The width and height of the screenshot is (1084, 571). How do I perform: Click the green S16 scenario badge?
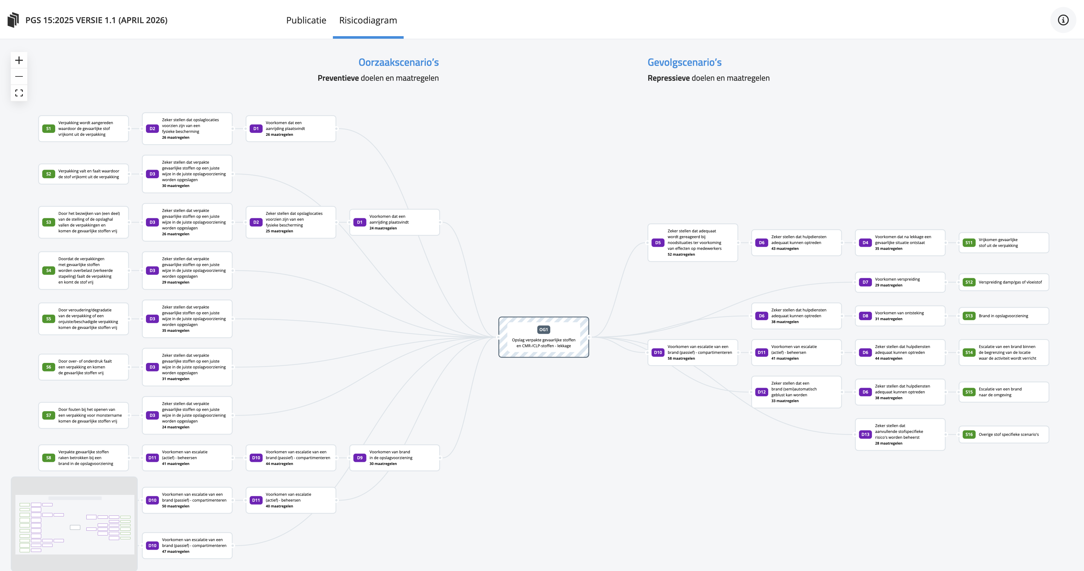coord(969,434)
